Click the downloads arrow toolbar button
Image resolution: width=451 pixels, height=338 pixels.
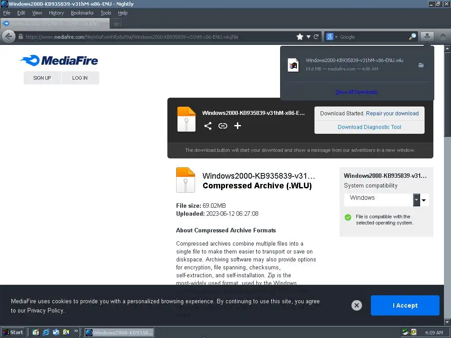tap(427, 37)
